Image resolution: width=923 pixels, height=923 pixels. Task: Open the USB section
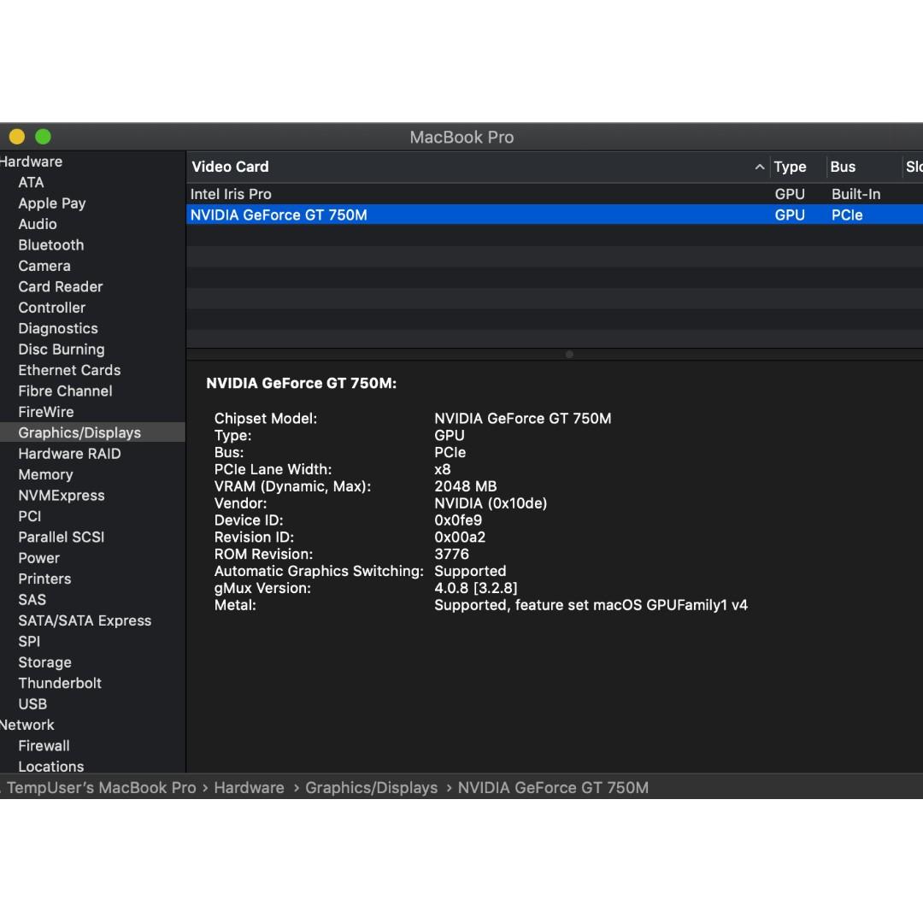tap(32, 704)
